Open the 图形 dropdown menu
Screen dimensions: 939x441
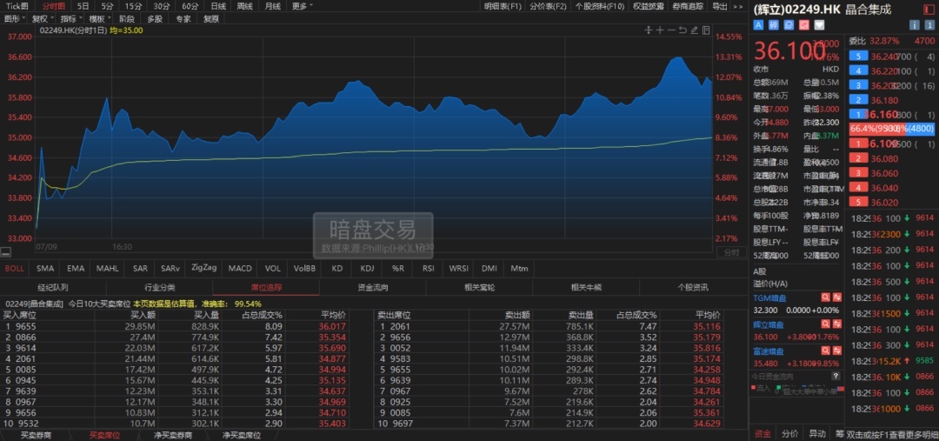15,18
